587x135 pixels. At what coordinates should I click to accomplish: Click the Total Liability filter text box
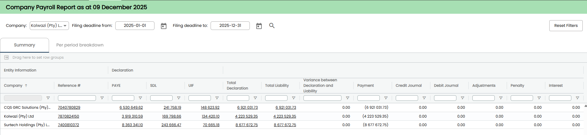pos(276,98)
